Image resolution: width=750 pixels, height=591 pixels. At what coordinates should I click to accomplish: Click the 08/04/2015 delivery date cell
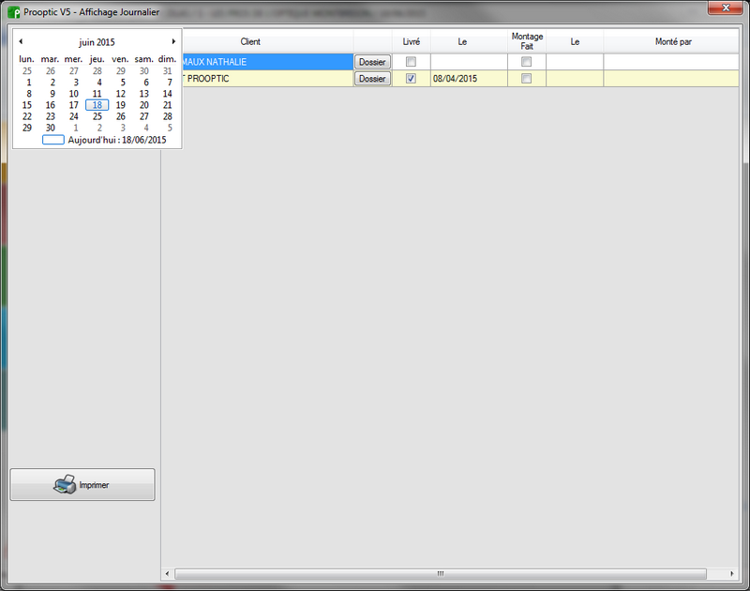pyautogui.click(x=469, y=79)
